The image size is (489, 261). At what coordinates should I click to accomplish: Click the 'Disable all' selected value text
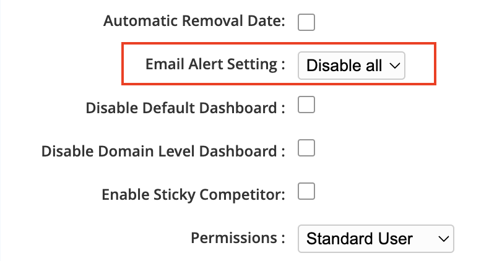[x=344, y=65]
